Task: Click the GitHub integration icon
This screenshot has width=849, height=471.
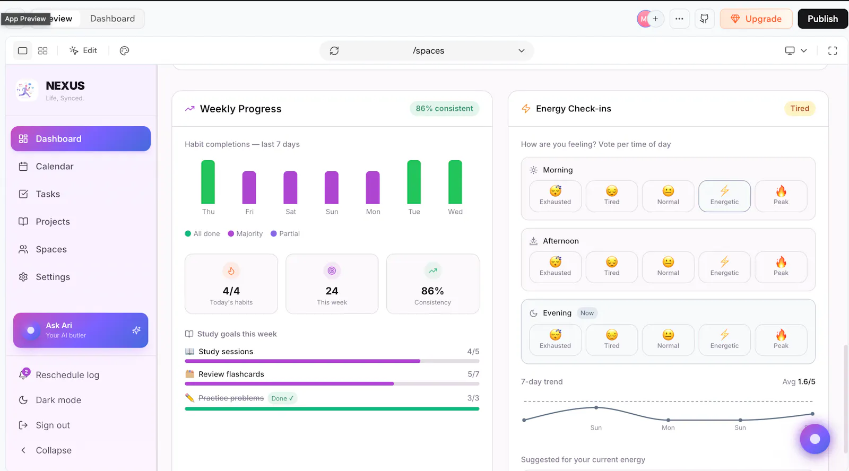Action: 704,19
